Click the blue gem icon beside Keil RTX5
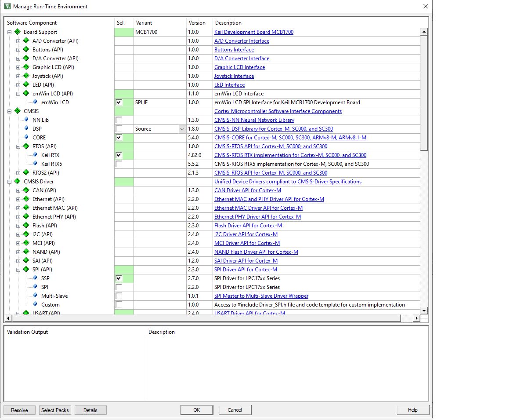 pyautogui.click(x=35, y=164)
